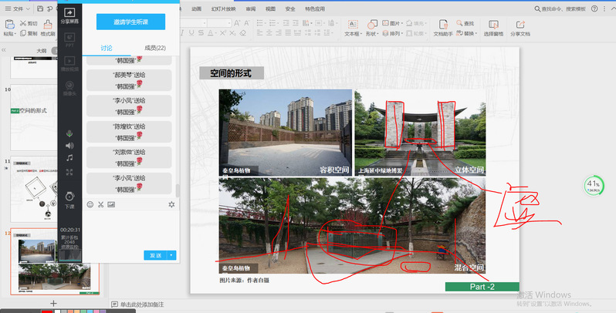Open the emoji picker in chat

pos(90,204)
